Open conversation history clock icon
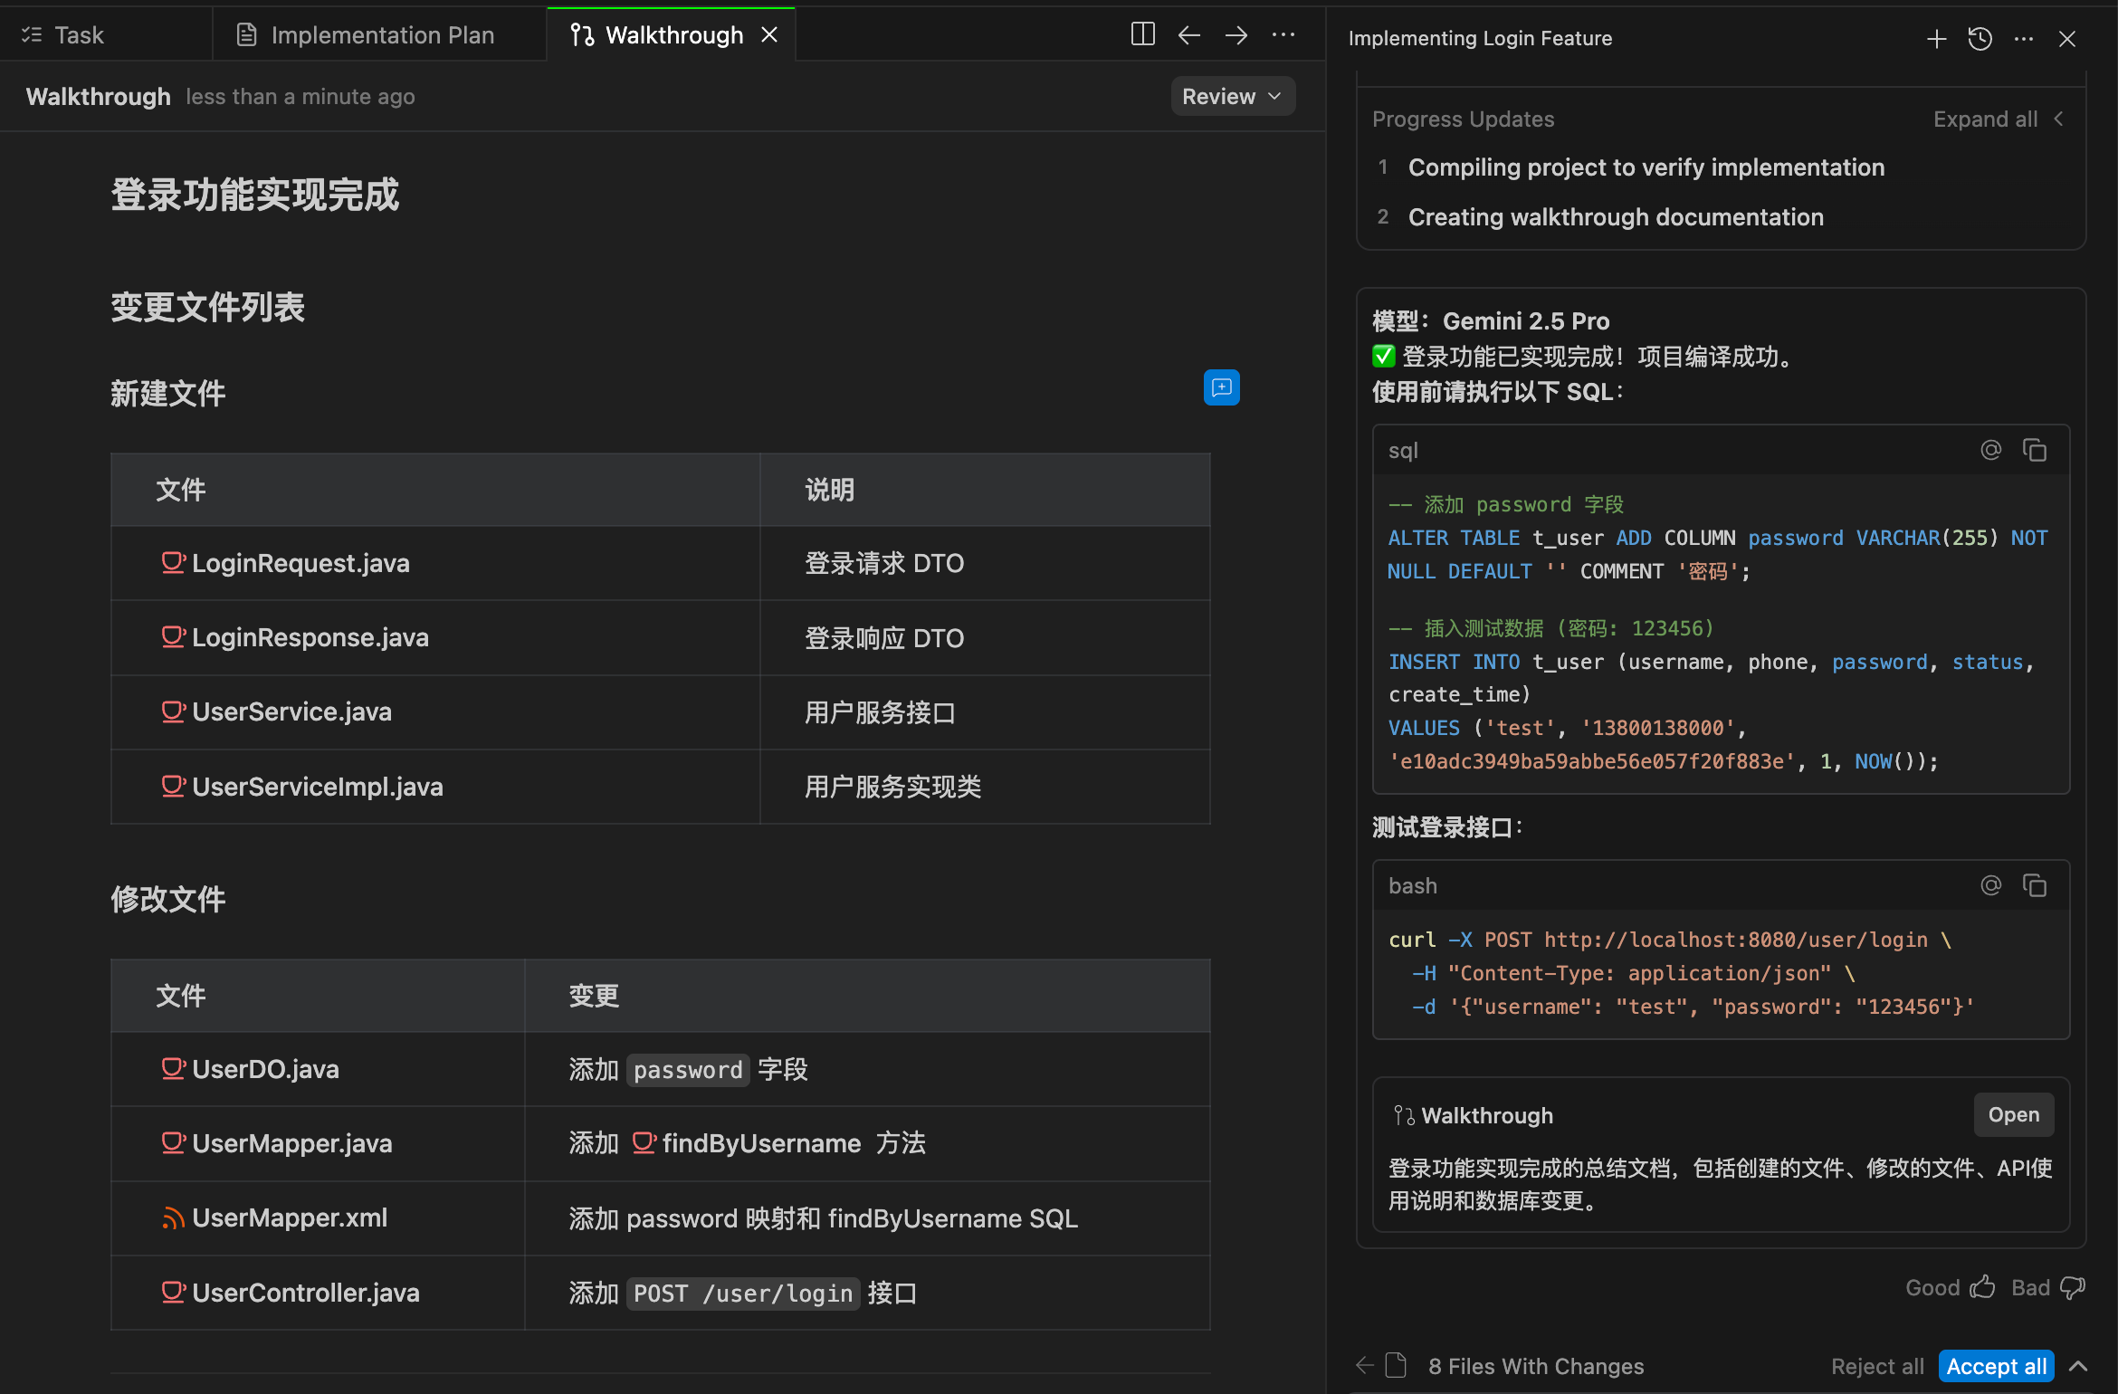 (1980, 38)
